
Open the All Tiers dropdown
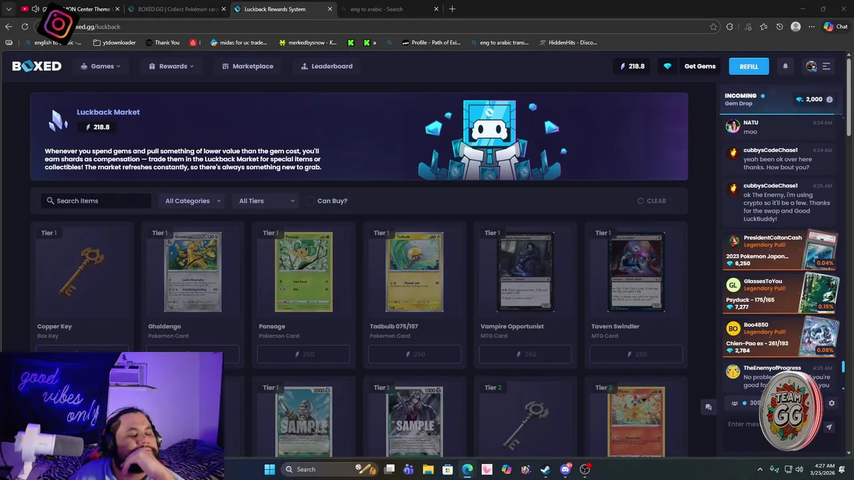click(x=266, y=201)
